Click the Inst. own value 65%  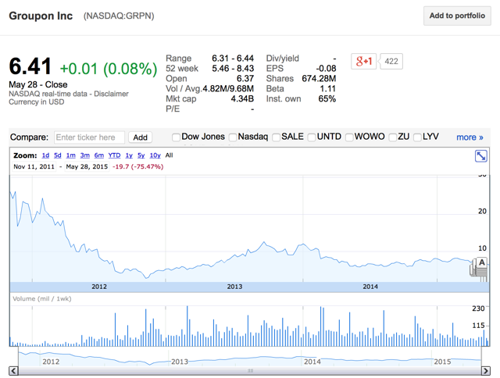[x=327, y=99]
